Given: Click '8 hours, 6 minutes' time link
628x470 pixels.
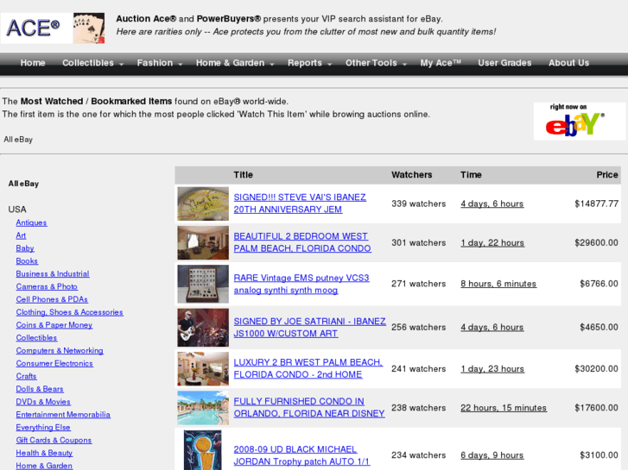Looking at the screenshot, I should point(498,284).
